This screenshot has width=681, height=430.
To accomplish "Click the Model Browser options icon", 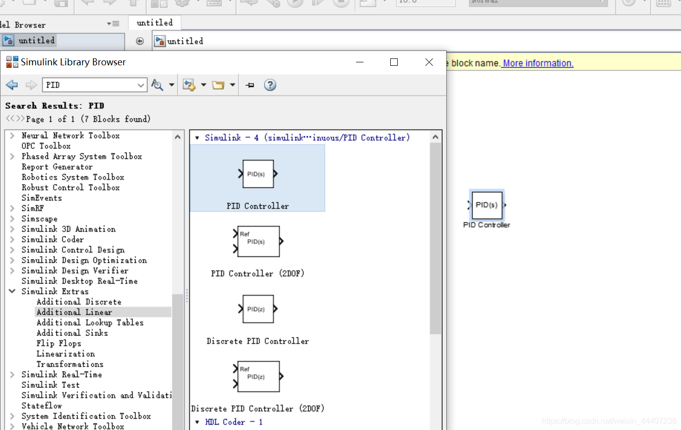I will tap(113, 24).
